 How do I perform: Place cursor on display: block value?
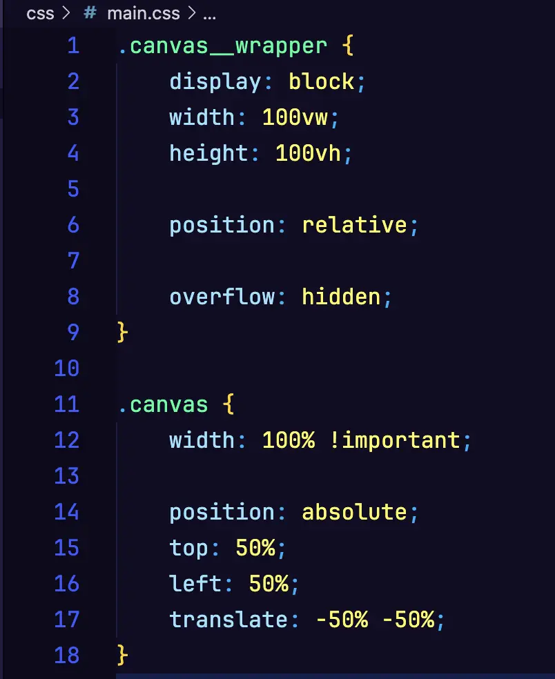coord(321,82)
